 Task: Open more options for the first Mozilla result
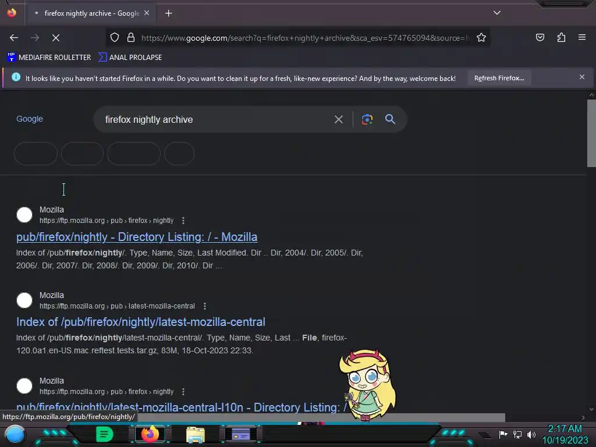(x=183, y=221)
